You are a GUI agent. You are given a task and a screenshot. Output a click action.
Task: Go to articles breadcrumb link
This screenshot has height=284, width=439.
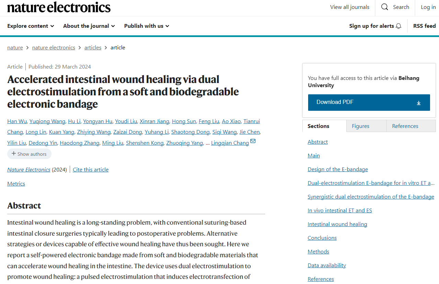point(93,48)
